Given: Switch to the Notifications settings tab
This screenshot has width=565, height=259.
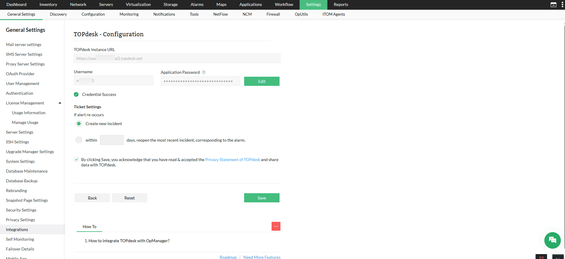Looking at the screenshot, I should click(164, 14).
